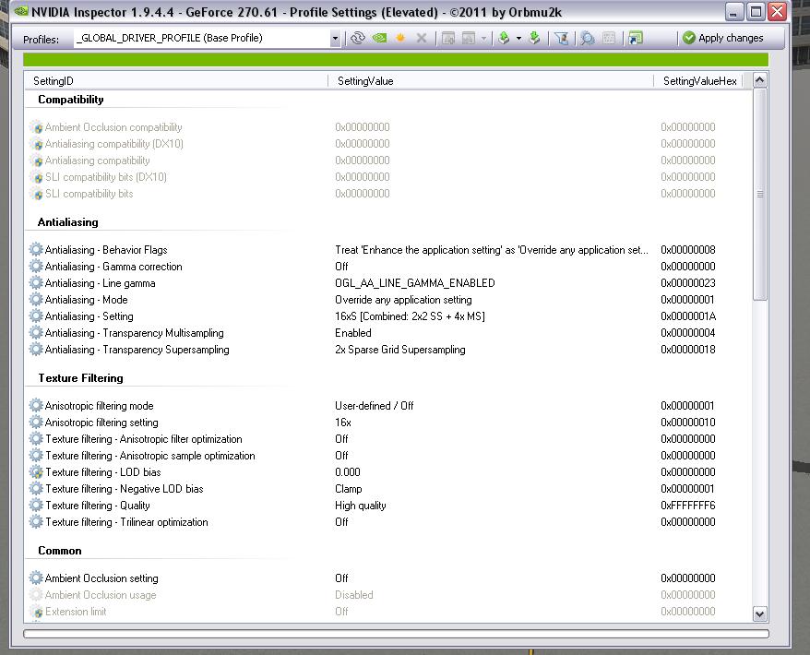Screen dimensions: 810x655
Task: Click the gear icon beside Anisotropic filtering setting
Action: [36, 422]
